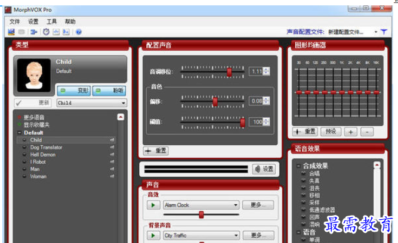Toggle the 变形 (Morph) button

click(73, 91)
